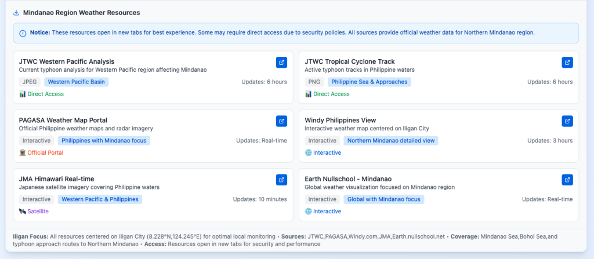This screenshot has height=259, width=594.
Task: Click description 'Official Philippine weather maps and radar imagery'
Action: coord(86,129)
